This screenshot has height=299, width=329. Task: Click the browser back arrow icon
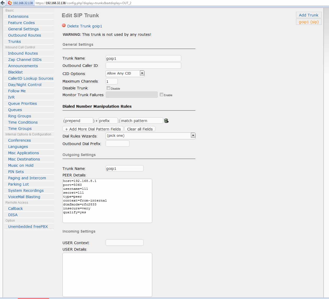click(x=3, y=3)
